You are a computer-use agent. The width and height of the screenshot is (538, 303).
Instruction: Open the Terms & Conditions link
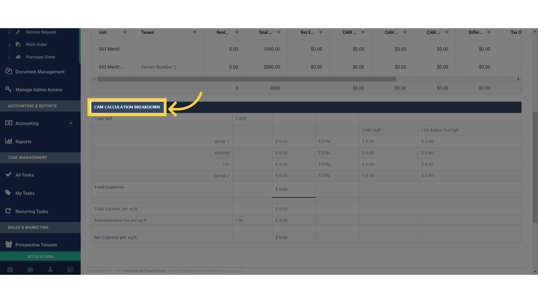[203, 271]
